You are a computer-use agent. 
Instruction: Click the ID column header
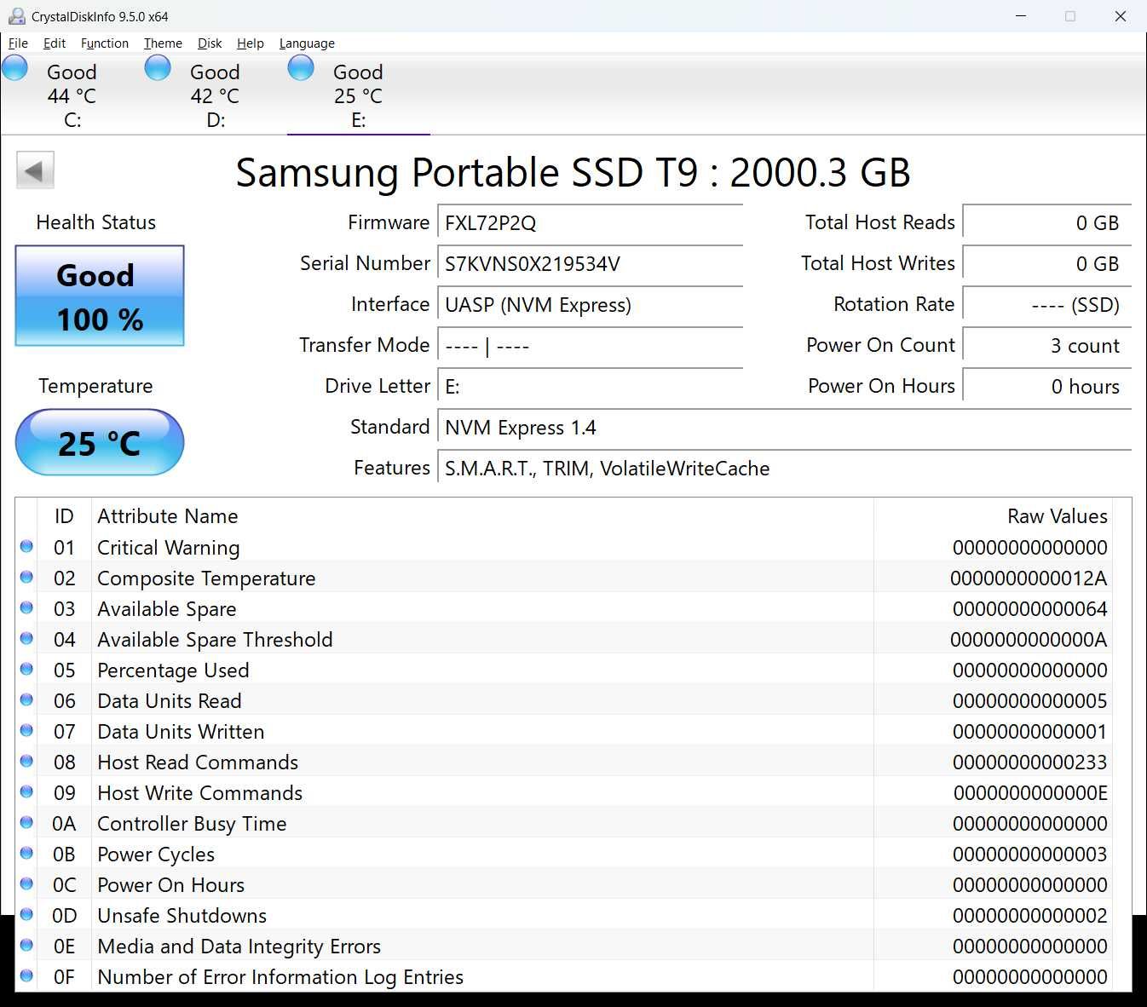click(x=65, y=516)
